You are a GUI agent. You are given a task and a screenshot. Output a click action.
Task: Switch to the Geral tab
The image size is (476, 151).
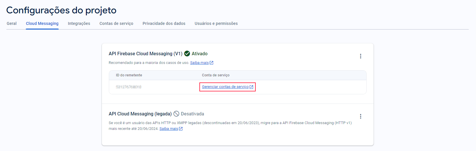point(12,23)
